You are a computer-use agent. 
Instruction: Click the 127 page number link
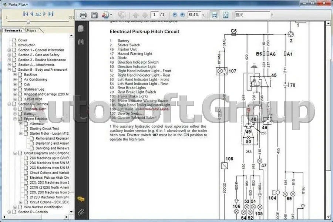coord(38,14)
